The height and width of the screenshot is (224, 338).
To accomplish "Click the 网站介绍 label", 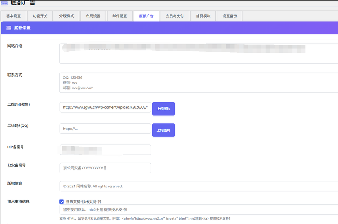I will [15, 46].
